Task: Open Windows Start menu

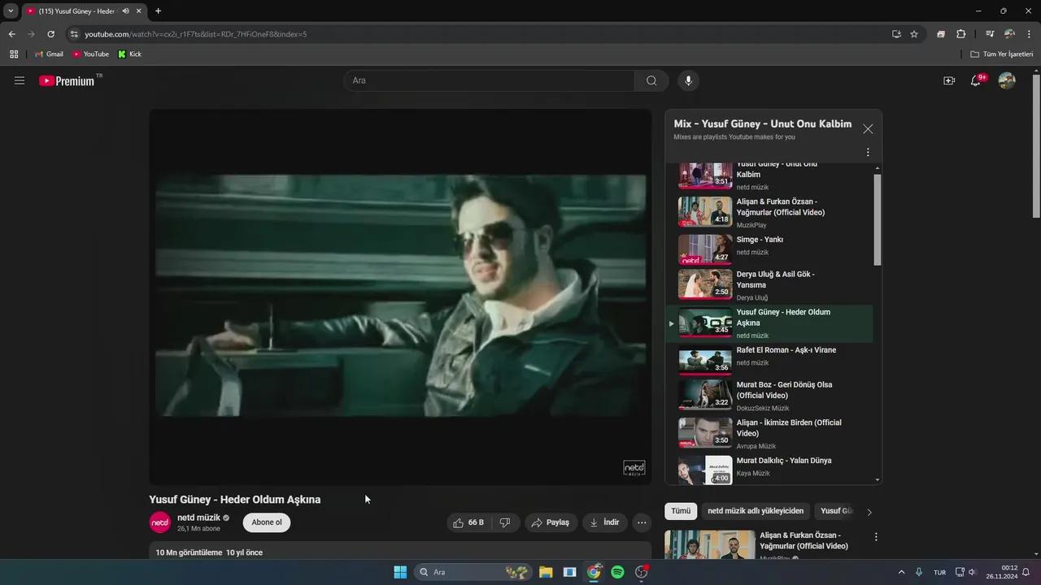Action: point(400,572)
